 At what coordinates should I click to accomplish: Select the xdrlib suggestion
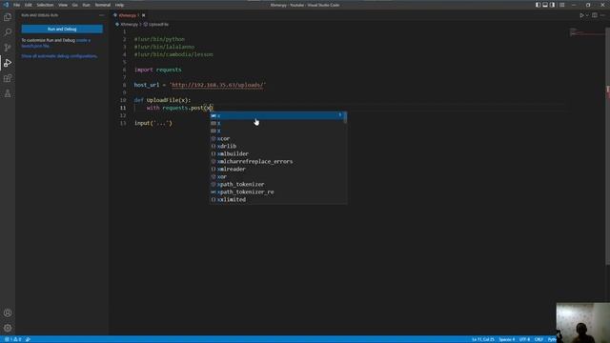point(278,146)
